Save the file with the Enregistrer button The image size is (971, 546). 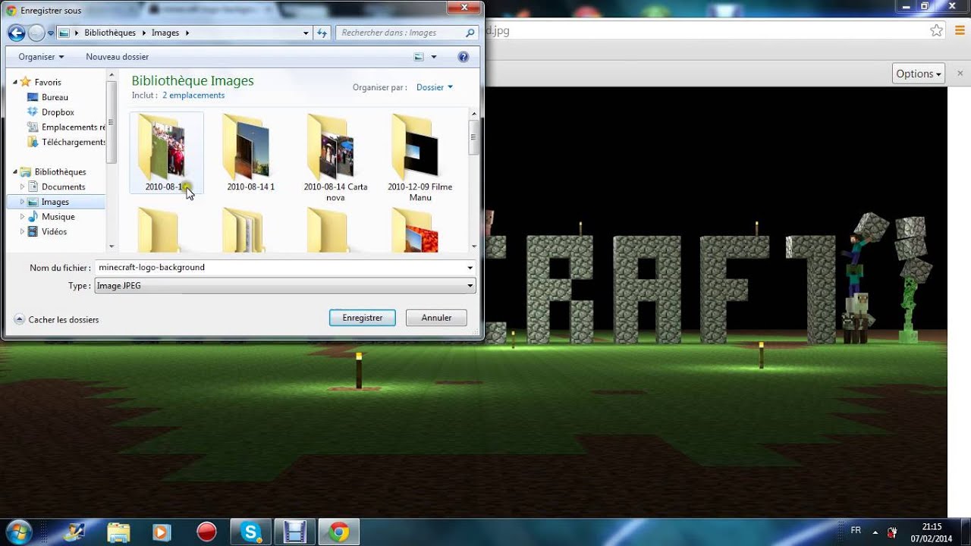(363, 318)
